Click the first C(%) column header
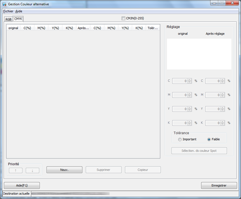This screenshot has width=241, height=199. tap(28, 28)
